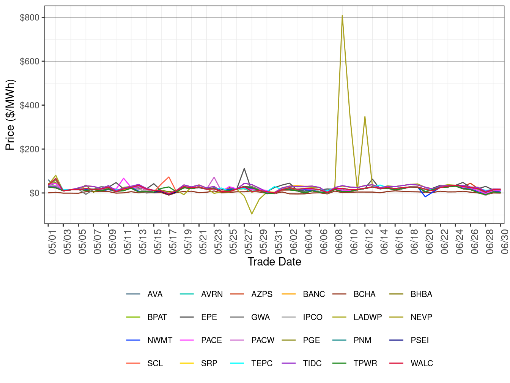Screen dimensions: 510x383
Task: Click the BANC legend label
Action: coord(314,294)
